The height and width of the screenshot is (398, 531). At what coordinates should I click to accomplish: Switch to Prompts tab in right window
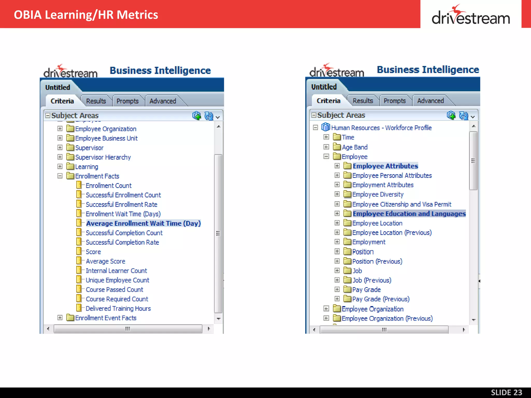[x=395, y=101]
